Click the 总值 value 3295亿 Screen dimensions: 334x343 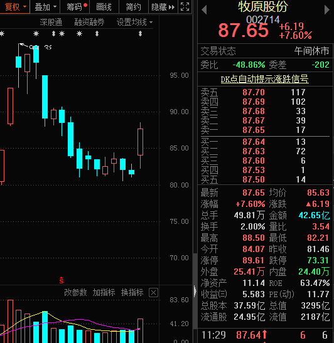(315, 305)
